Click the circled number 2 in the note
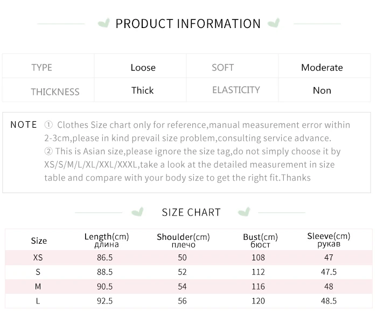 48,152
